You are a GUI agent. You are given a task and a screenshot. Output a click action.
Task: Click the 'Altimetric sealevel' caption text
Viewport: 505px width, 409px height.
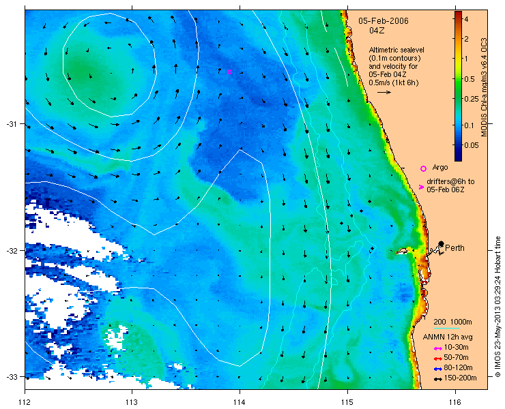click(x=396, y=50)
